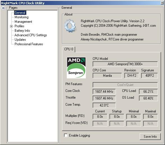Switch to the CPU 0 tab
The image size is (165, 145).
pos(68,49)
